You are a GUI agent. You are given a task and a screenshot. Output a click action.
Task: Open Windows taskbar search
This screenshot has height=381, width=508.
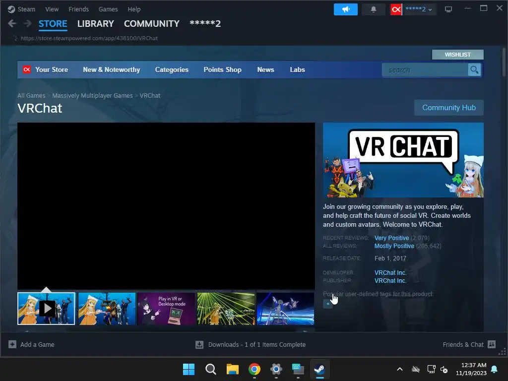[210, 369]
